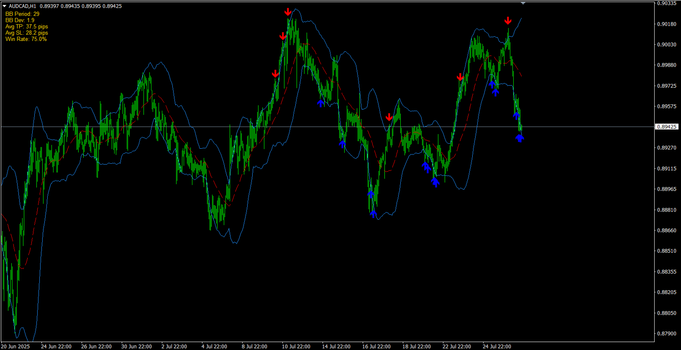
Task: Click the 0.89575 price axis label
Action: click(x=667, y=106)
